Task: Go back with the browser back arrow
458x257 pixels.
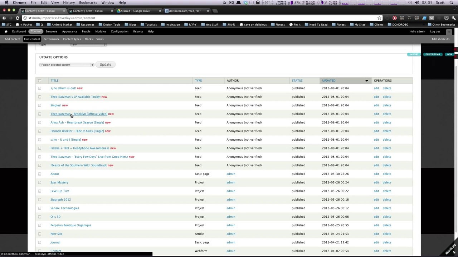Action: (x=4, y=18)
